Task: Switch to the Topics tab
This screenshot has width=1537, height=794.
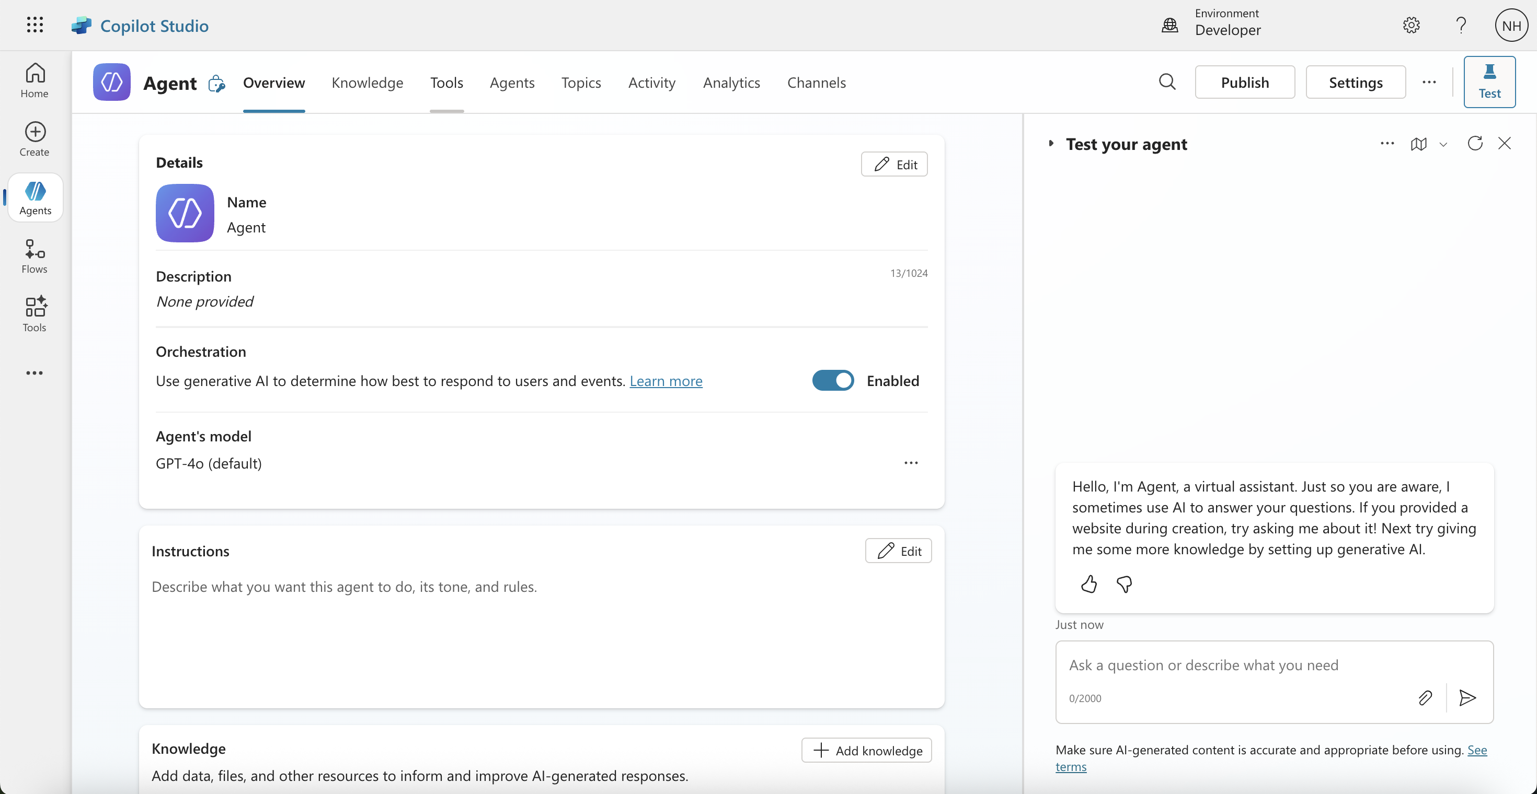Action: 580,82
